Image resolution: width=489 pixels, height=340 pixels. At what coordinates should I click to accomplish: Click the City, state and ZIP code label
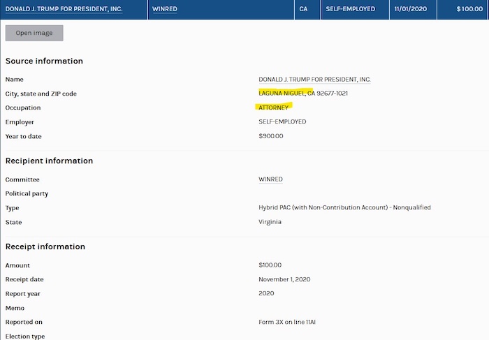(x=41, y=94)
